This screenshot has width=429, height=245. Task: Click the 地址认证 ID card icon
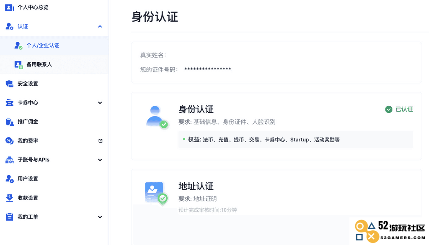156,193
